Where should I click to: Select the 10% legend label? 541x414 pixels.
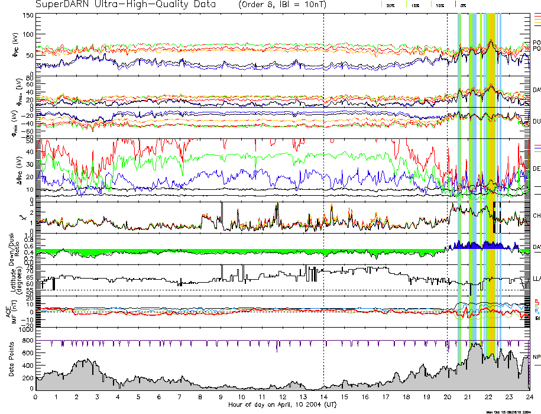click(x=439, y=5)
